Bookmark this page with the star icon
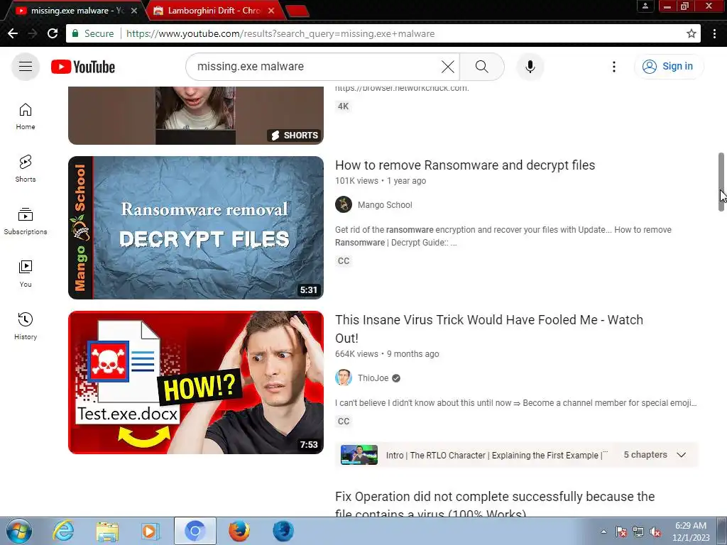The width and height of the screenshot is (727, 545). 691,33
